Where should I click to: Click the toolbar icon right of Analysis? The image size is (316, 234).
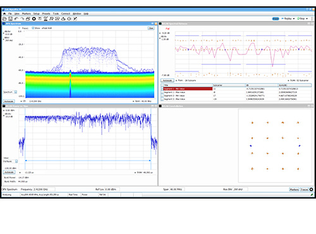(58, 19)
